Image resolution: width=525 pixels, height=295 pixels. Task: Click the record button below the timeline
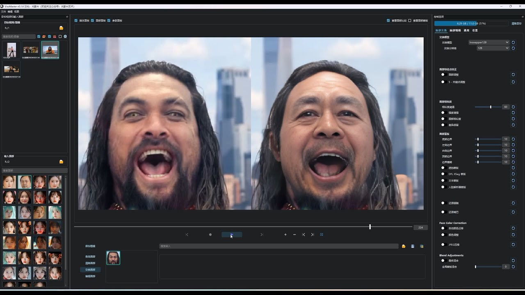pos(210,235)
